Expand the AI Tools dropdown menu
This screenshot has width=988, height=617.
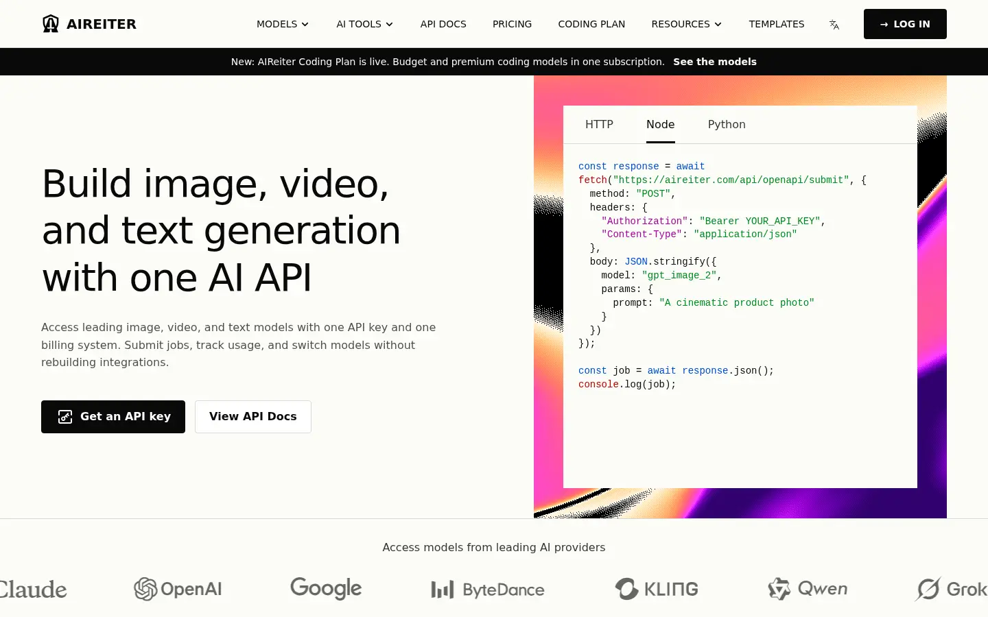tap(365, 24)
